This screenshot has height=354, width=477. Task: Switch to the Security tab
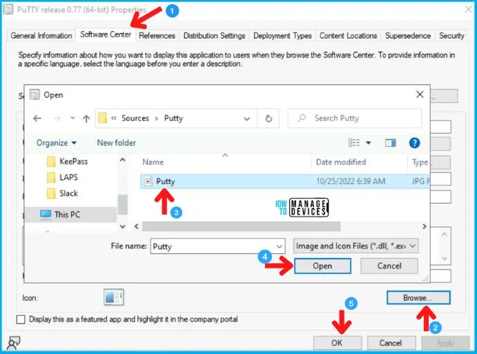click(451, 36)
